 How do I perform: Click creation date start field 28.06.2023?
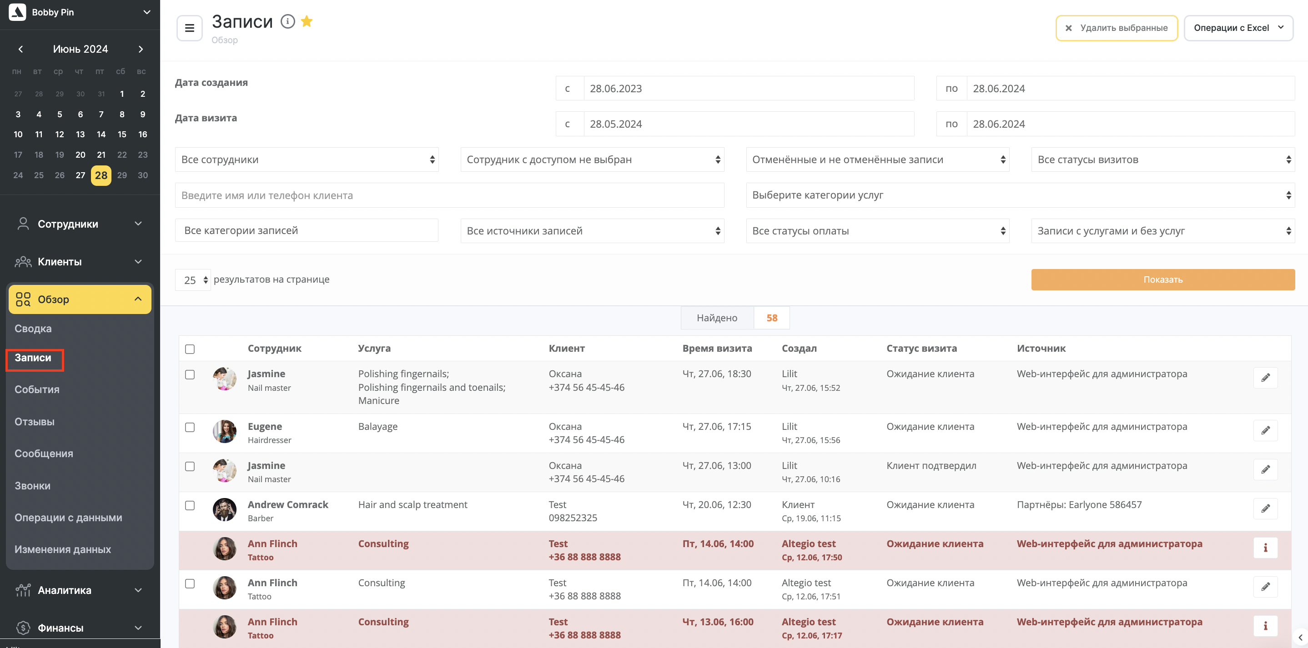[x=749, y=88]
